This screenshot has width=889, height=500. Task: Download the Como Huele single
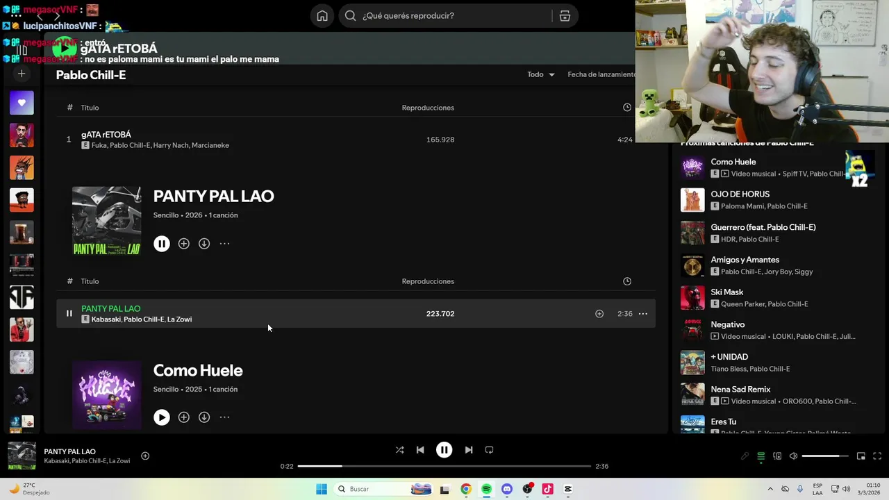click(x=204, y=417)
